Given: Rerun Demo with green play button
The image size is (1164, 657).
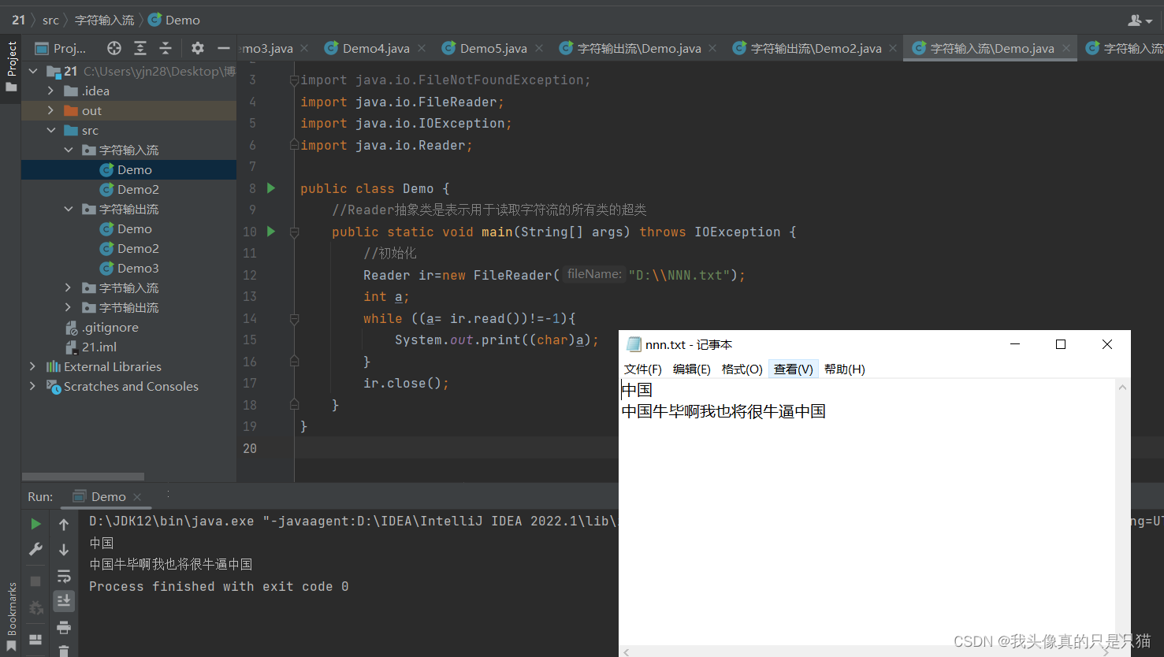Looking at the screenshot, I should pos(35,524).
